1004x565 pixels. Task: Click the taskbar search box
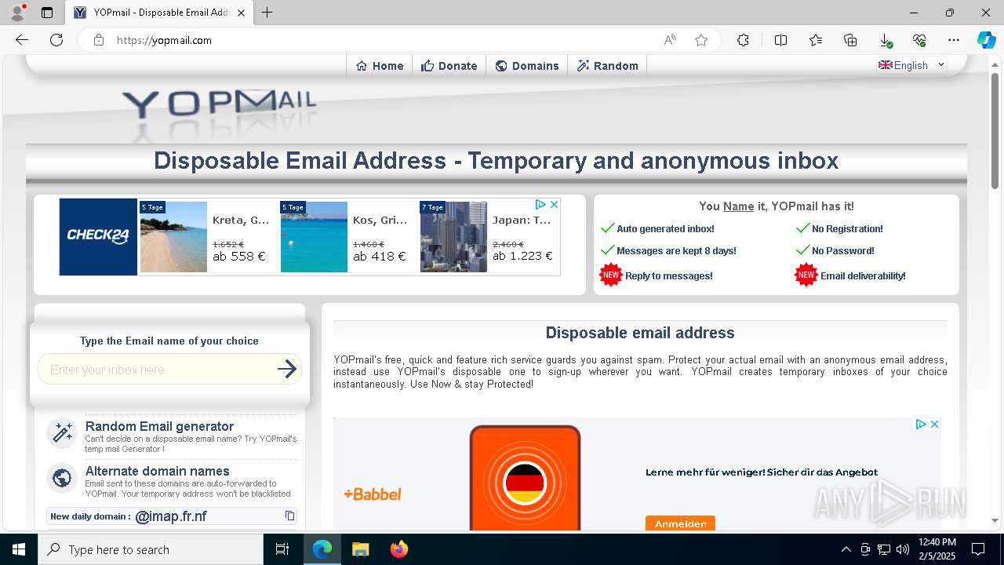(x=151, y=549)
